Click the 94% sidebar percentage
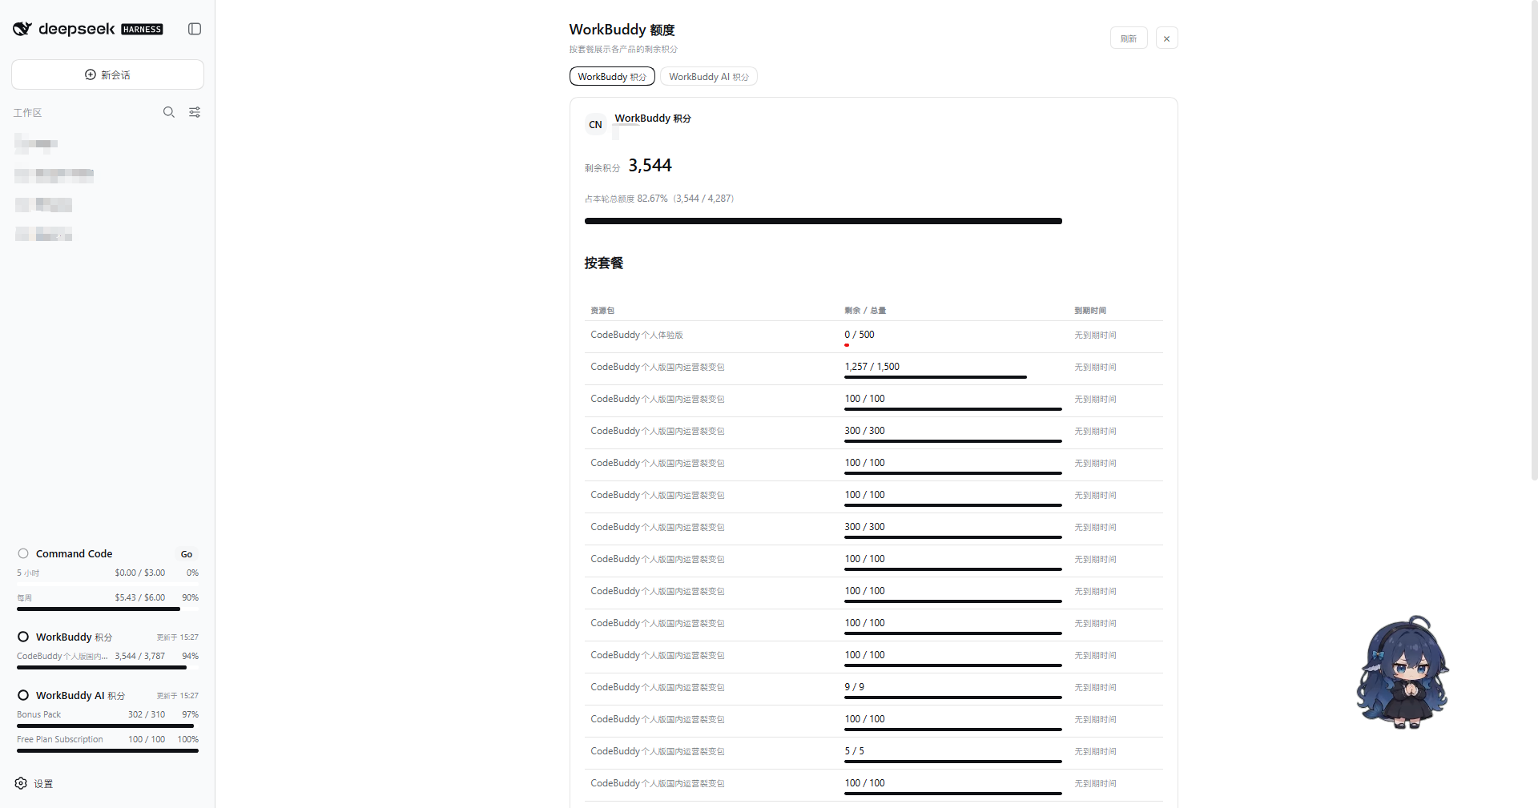The image size is (1538, 808). tap(191, 657)
